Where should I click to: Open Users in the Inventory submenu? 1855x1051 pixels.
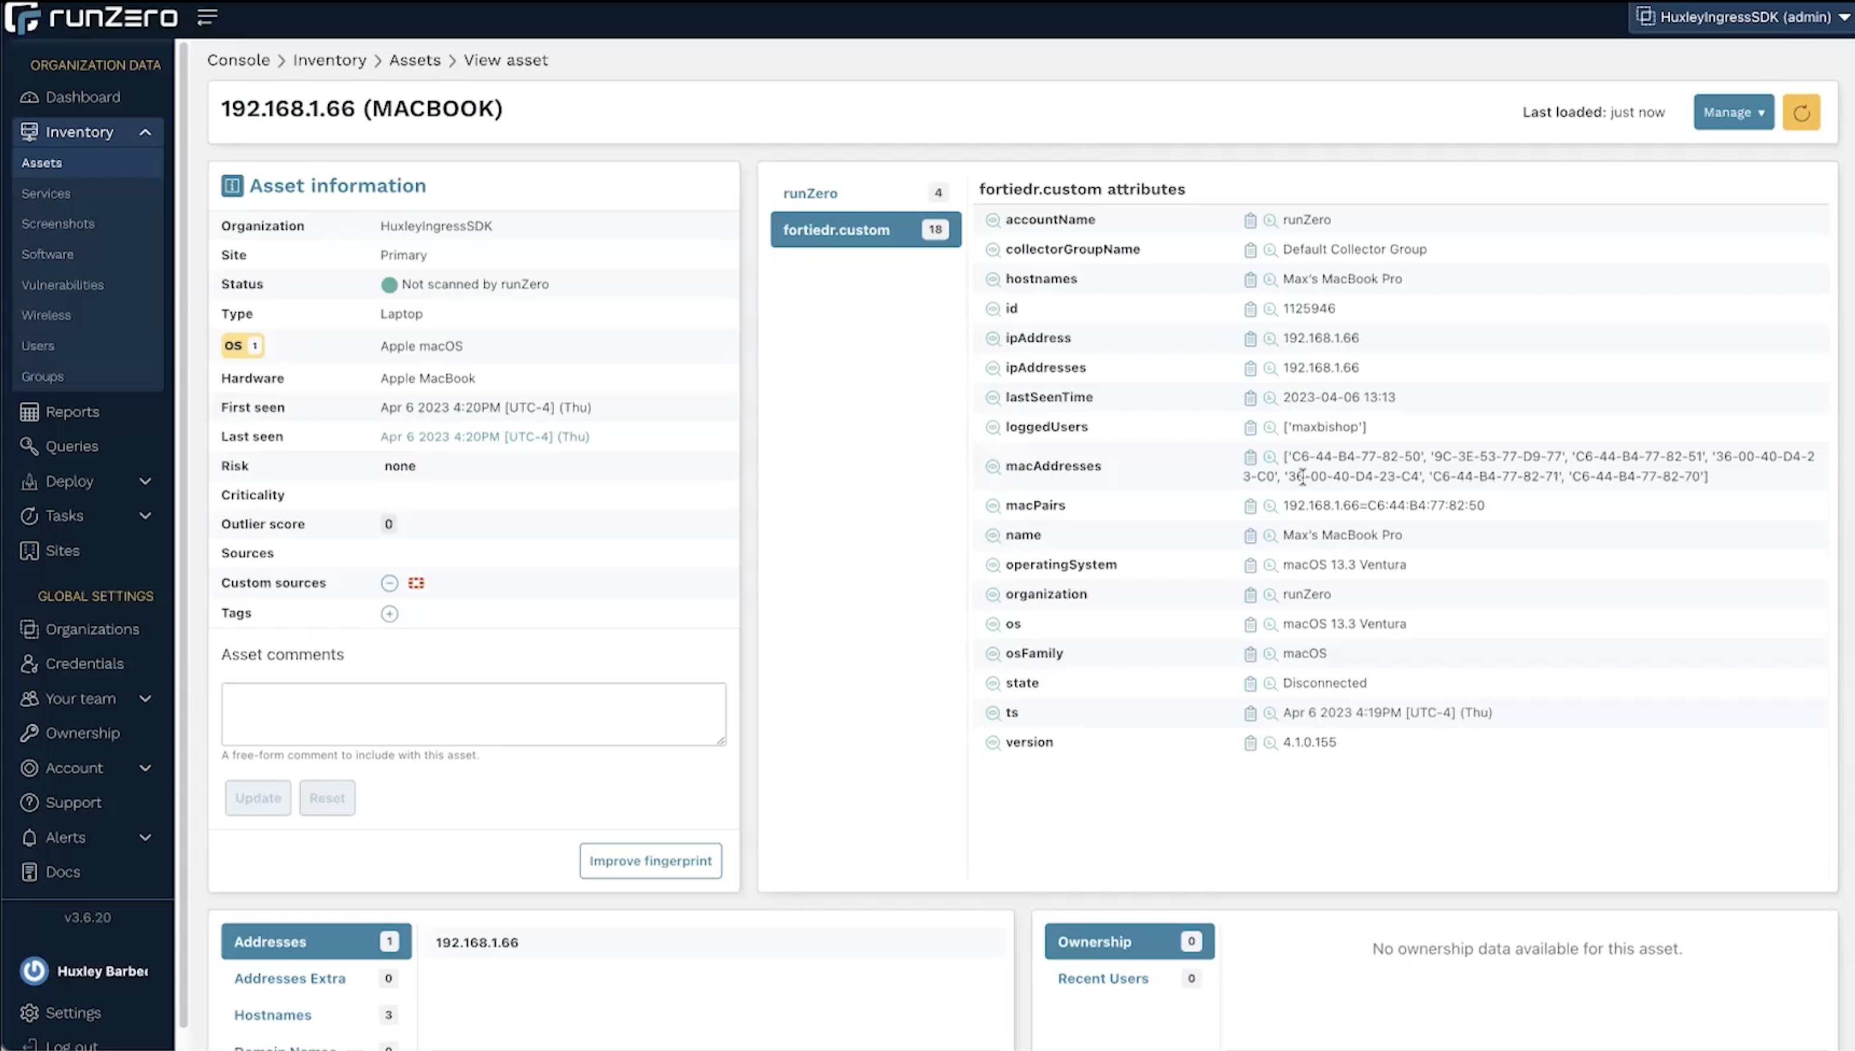click(x=37, y=346)
